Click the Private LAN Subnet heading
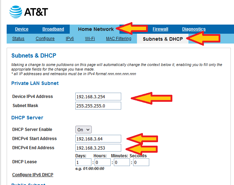The image size is (234, 185). [35, 83]
